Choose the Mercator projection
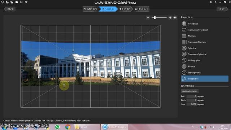The image size is (231, 130). click(205, 36)
